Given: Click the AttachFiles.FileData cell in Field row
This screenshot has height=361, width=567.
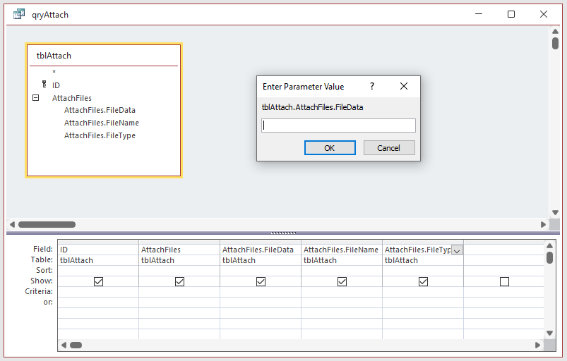Looking at the screenshot, I should pos(261,250).
